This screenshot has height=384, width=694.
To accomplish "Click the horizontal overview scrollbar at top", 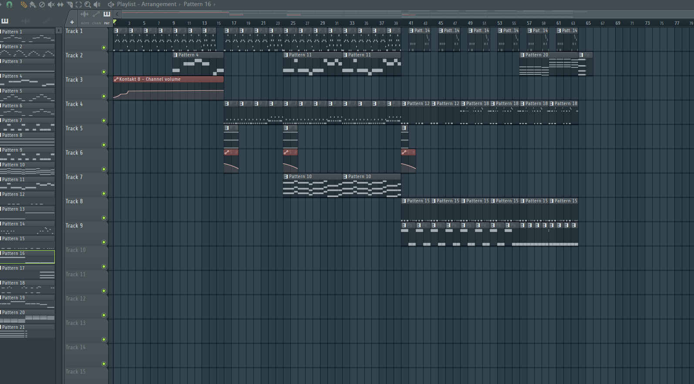I will tap(407, 14).
